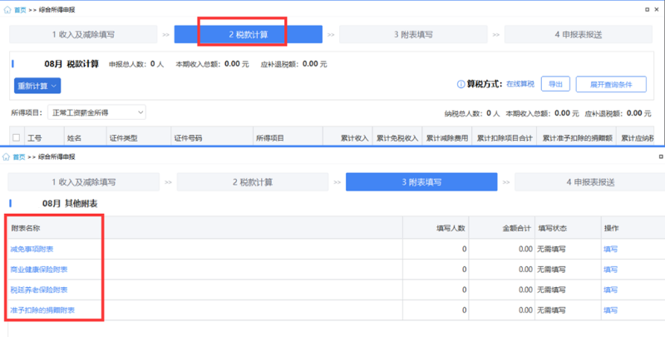Select the active 3 附表填写 step in lower panel

[420, 182]
